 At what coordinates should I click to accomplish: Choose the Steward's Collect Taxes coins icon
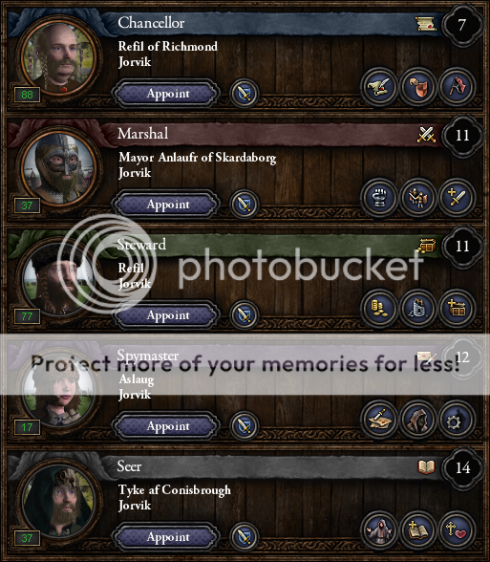[379, 309]
